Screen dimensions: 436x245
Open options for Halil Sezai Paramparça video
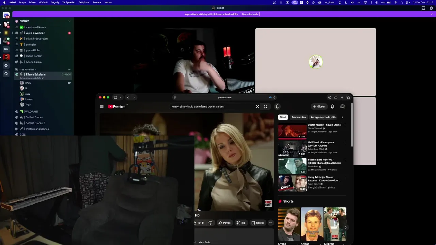(345, 143)
